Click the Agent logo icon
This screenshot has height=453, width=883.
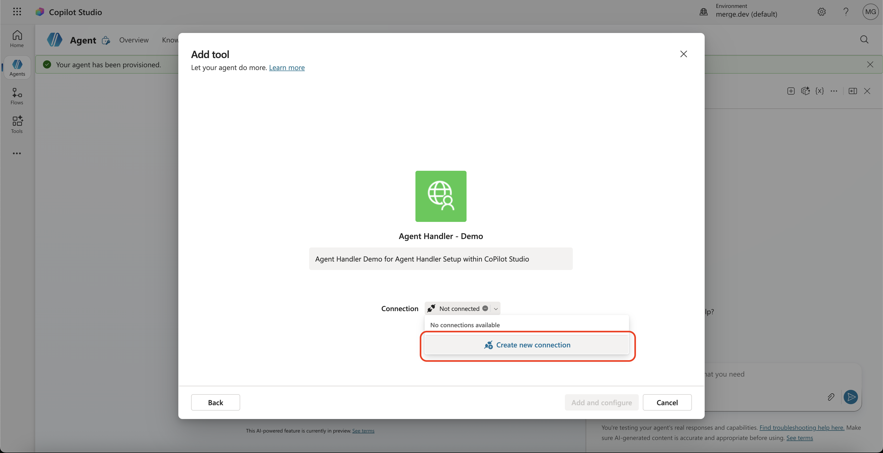54,40
